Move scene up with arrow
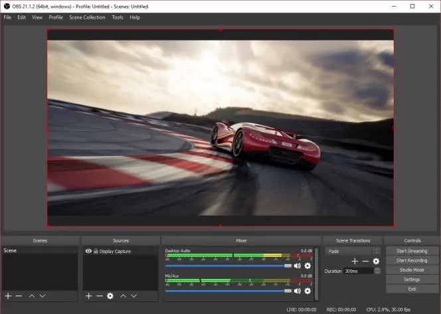441x314 pixels. (32, 296)
